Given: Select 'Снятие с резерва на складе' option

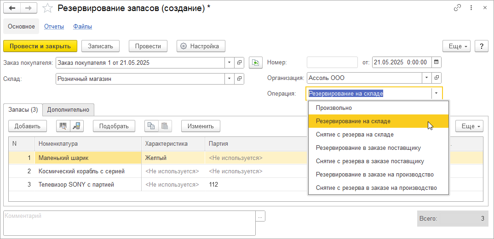Looking at the screenshot, I should 355,135.
